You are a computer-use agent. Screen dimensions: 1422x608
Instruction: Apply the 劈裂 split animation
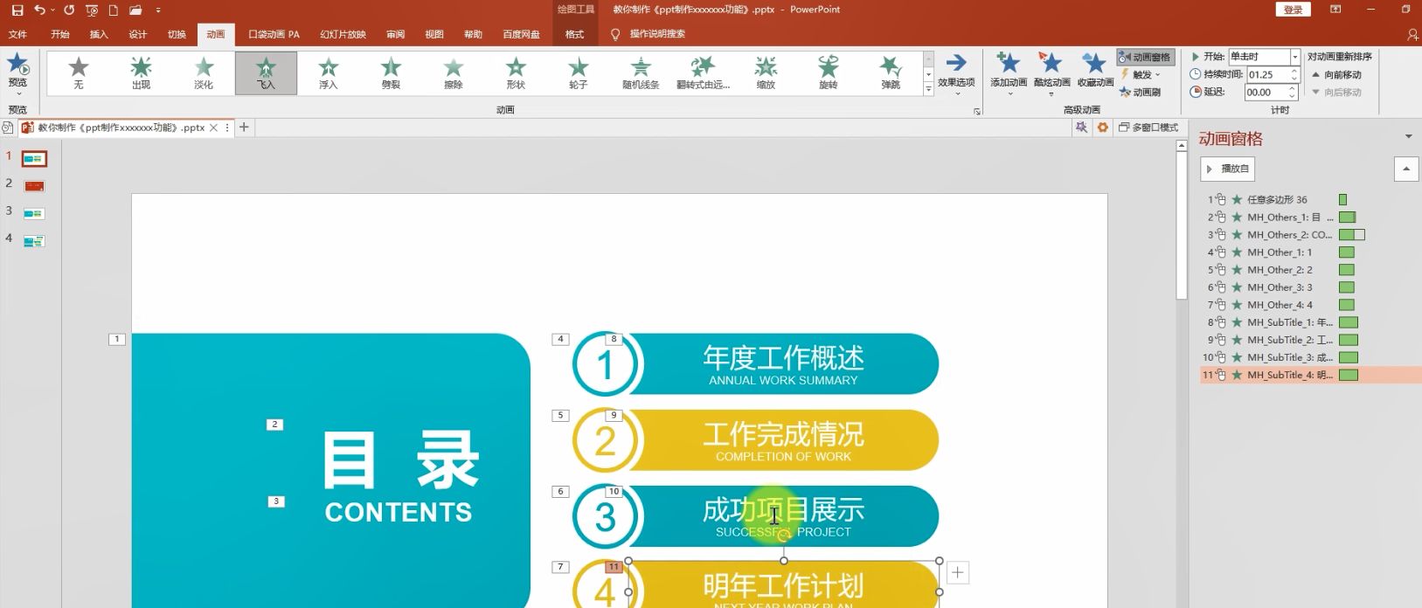tap(391, 73)
